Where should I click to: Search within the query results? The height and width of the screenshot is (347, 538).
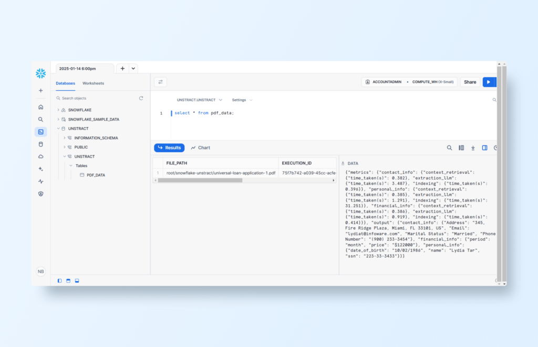[x=449, y=148]
